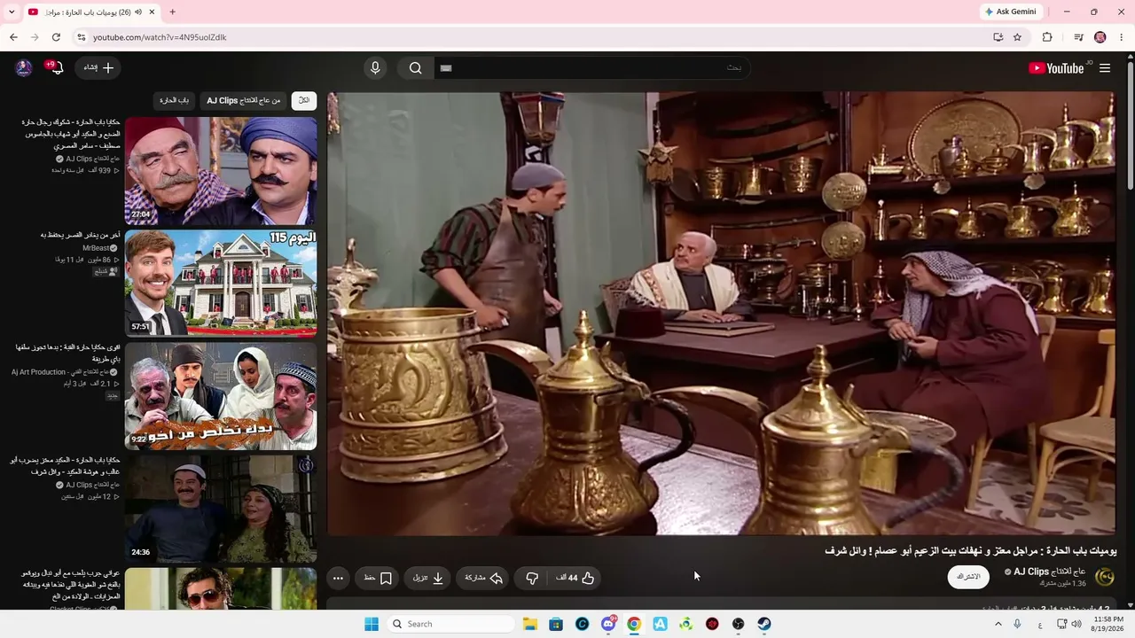Select the 'باب الحارة' filter chip
1135x638 pixels.
[x=174, y=101]
